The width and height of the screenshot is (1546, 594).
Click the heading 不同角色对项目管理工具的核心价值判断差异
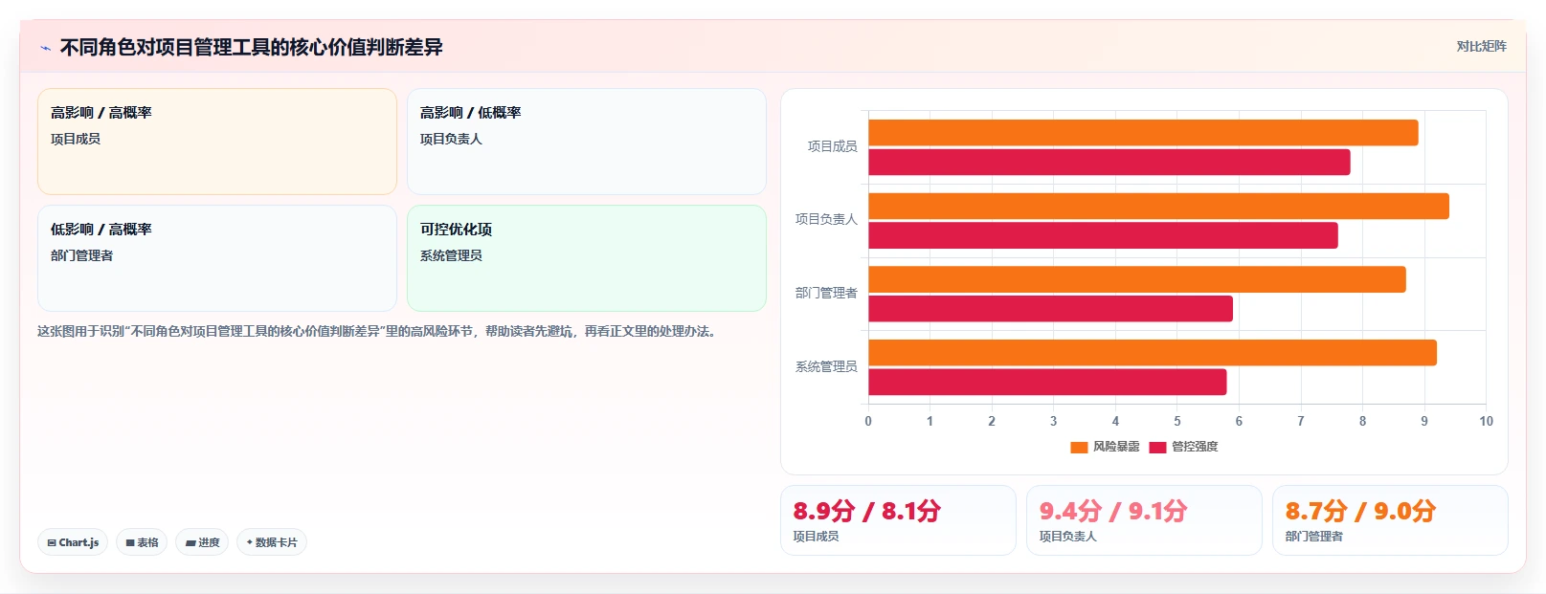click(x=252, y=47)
